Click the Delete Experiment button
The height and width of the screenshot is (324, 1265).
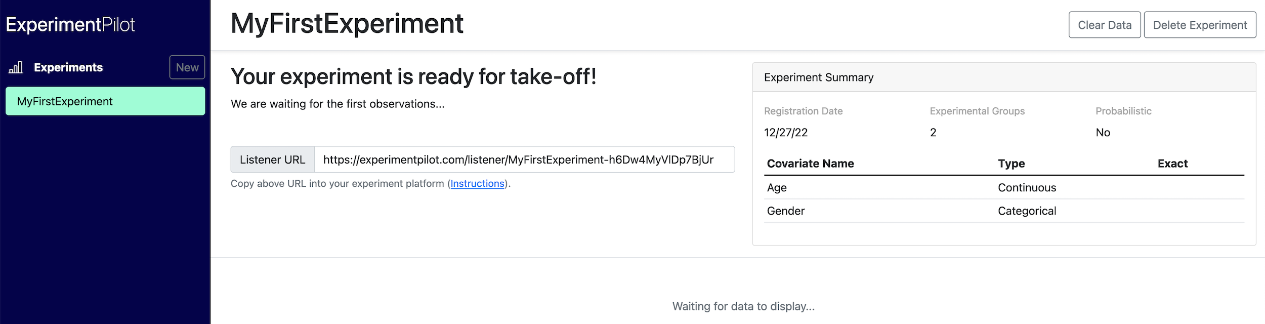click(1200, 25)
